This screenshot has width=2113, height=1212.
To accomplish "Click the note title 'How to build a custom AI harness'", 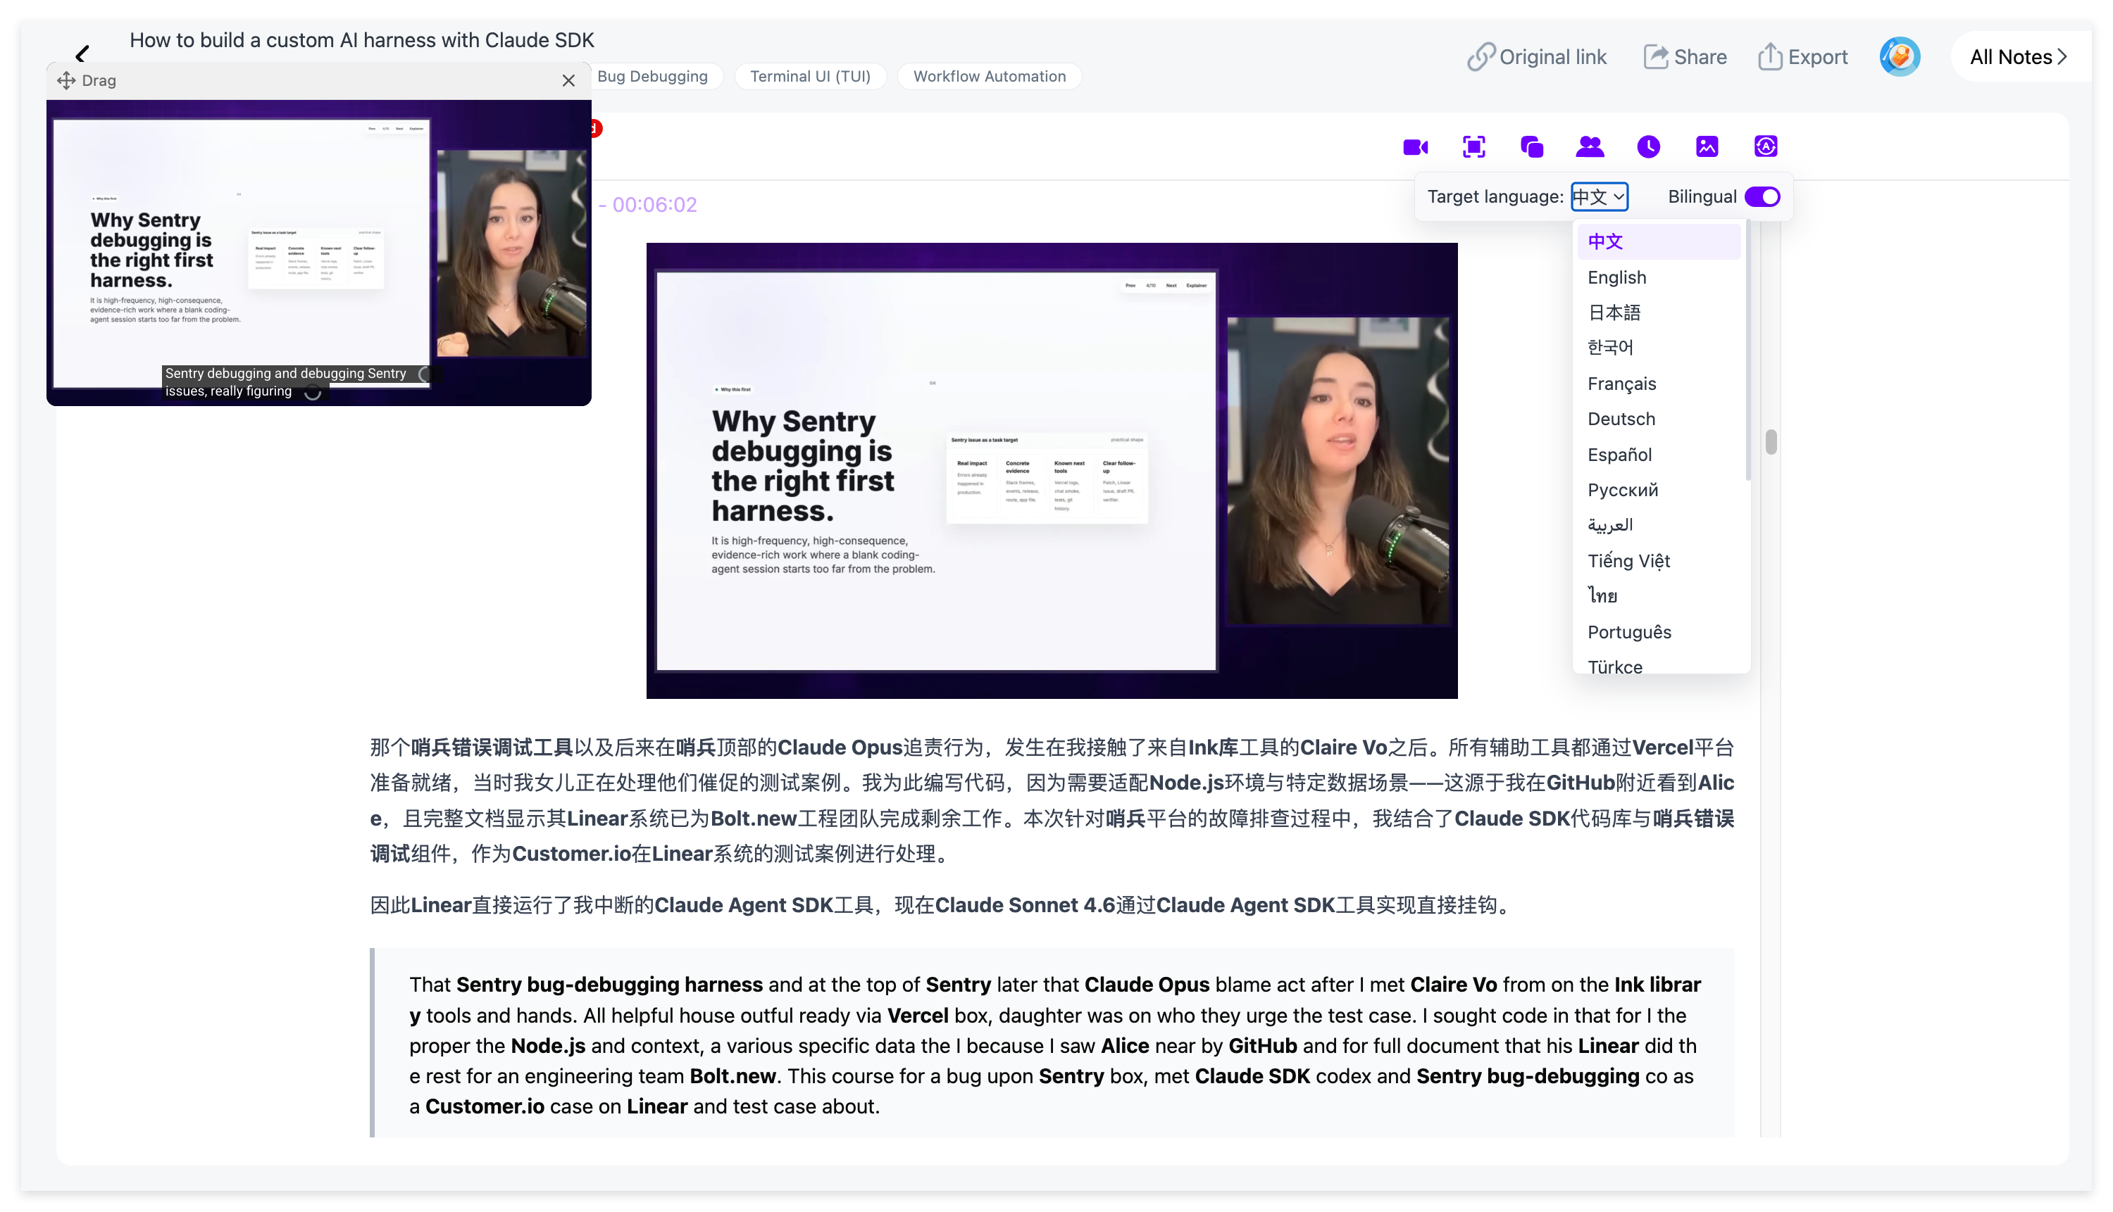I will 361,40.
